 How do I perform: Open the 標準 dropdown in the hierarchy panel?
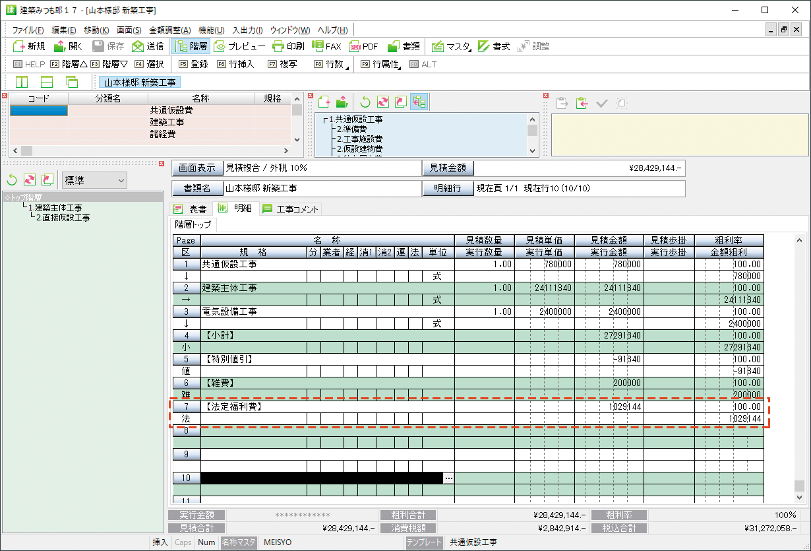94,180
